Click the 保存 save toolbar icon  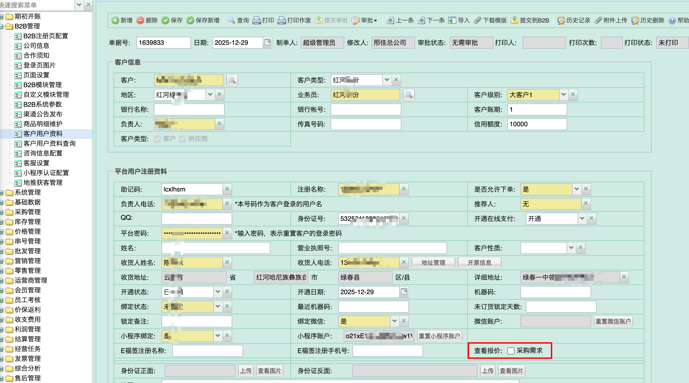(x=165, y=20)
